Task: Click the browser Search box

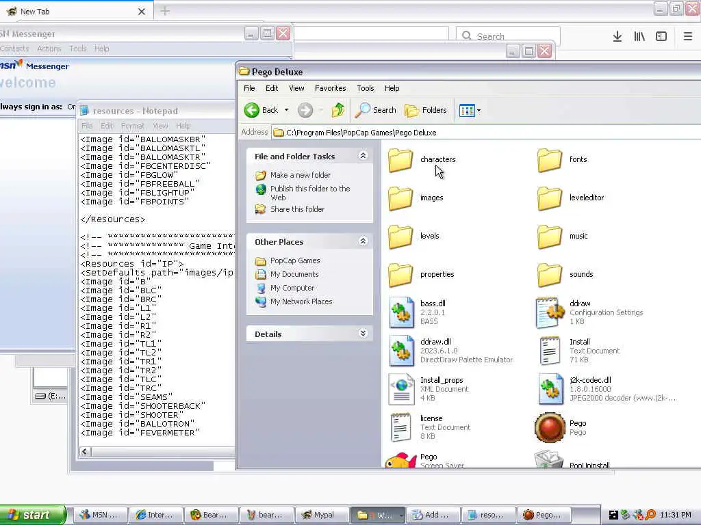Action: pyautogui.click(x=508, y=36)
